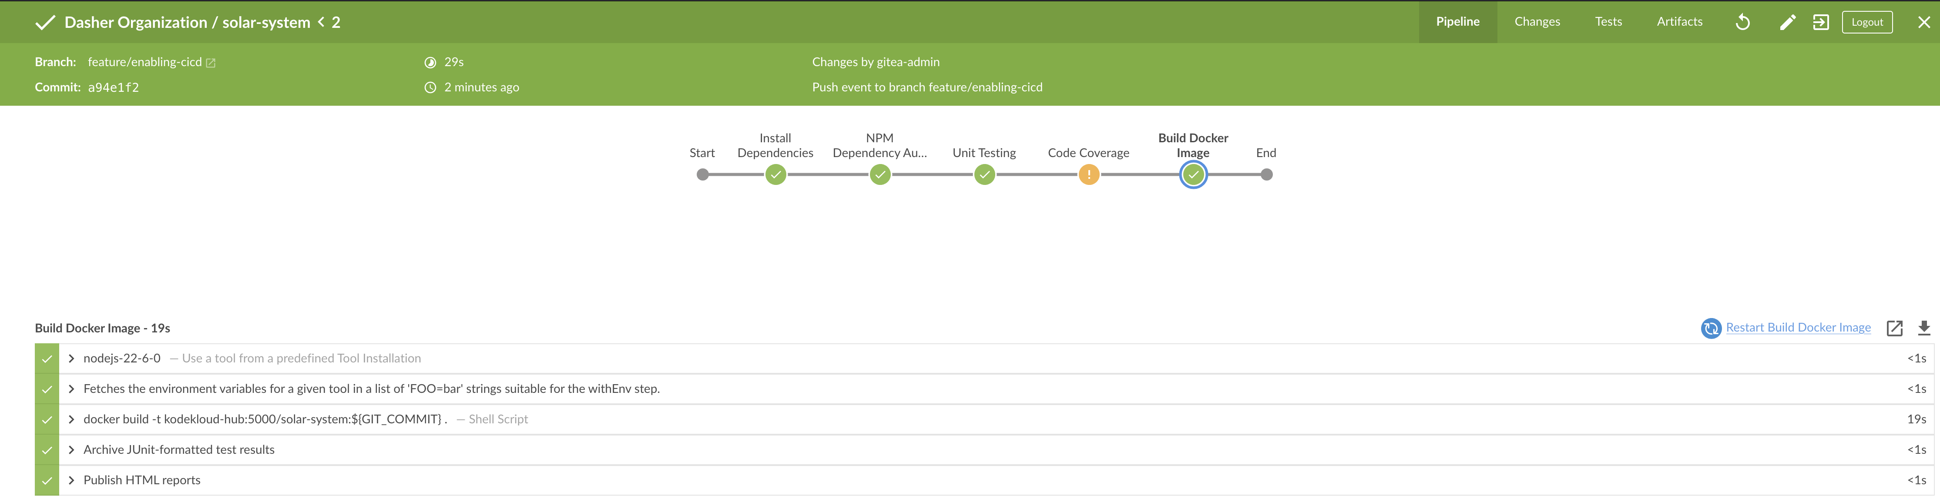Open log in new window icon
The image size is (1940, 496).
(x=1894, y=328)
